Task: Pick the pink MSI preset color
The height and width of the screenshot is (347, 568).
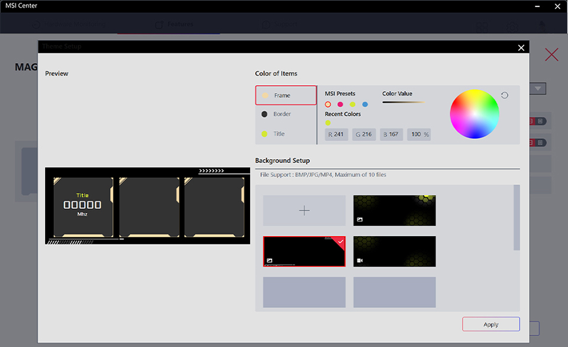Action: pyautogui.click(x=340, y=104)
